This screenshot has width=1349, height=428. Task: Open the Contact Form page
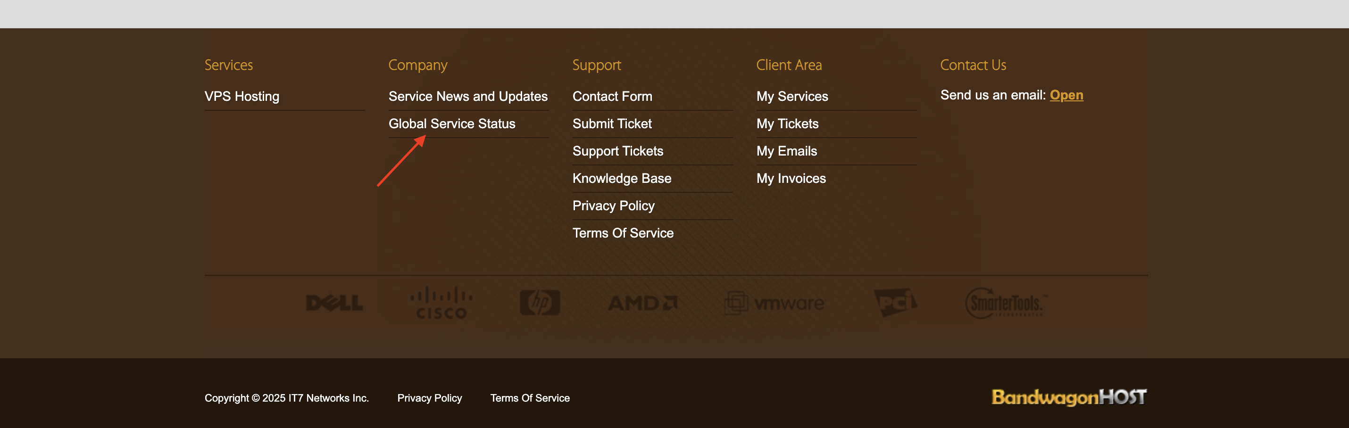[x=612, y=96]
